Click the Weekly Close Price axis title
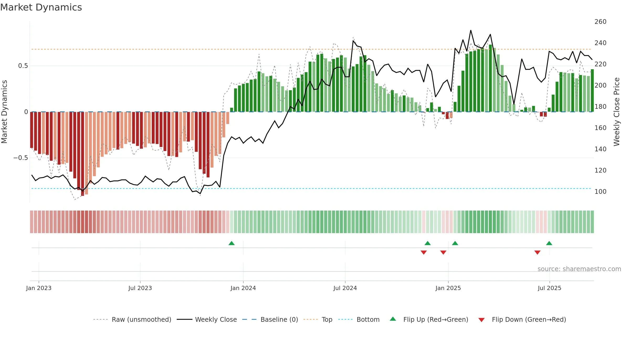 tap(617, 112)
